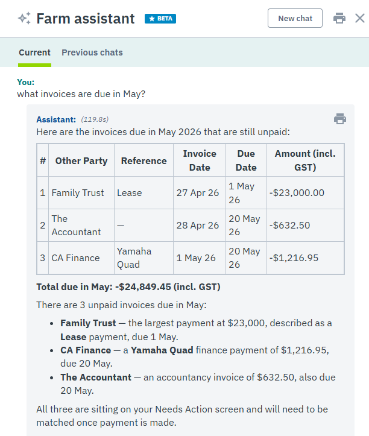This screenshot has height=436, width=369.
Task: Select the Current tab
Action: (x=34, y=52)
